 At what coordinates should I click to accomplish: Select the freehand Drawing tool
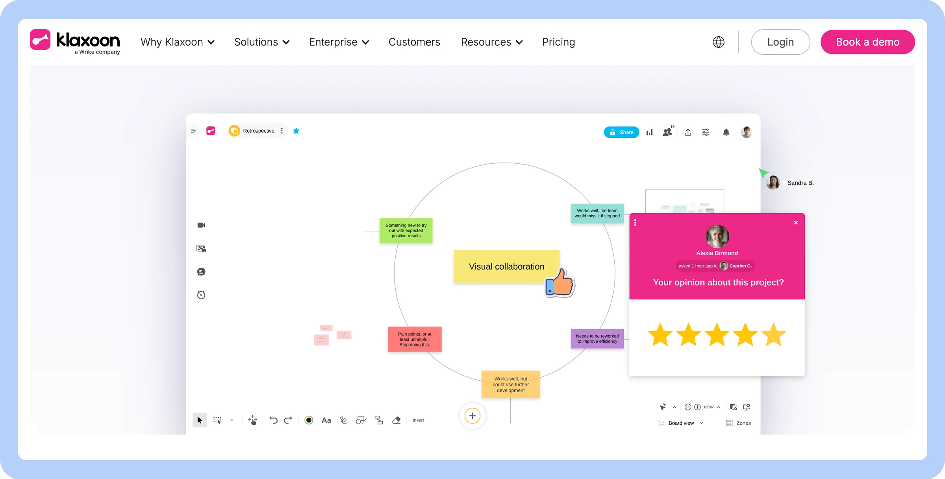click(x=343, y=420)
